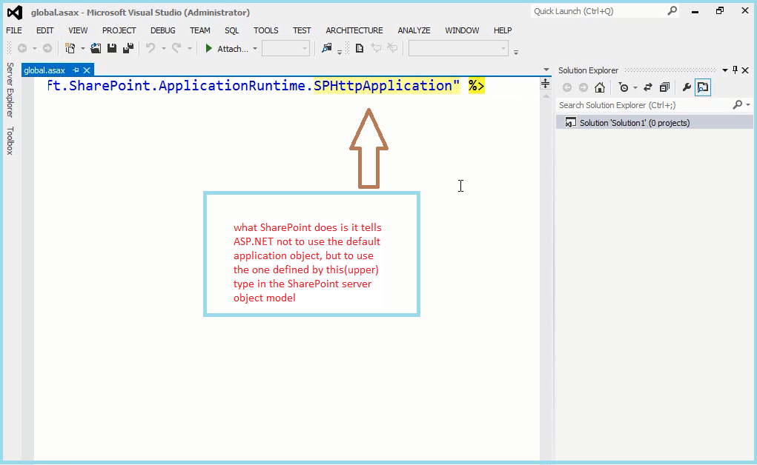
Task: Switch to the Toolbox sidebar tab
Action: coord(9,136)
